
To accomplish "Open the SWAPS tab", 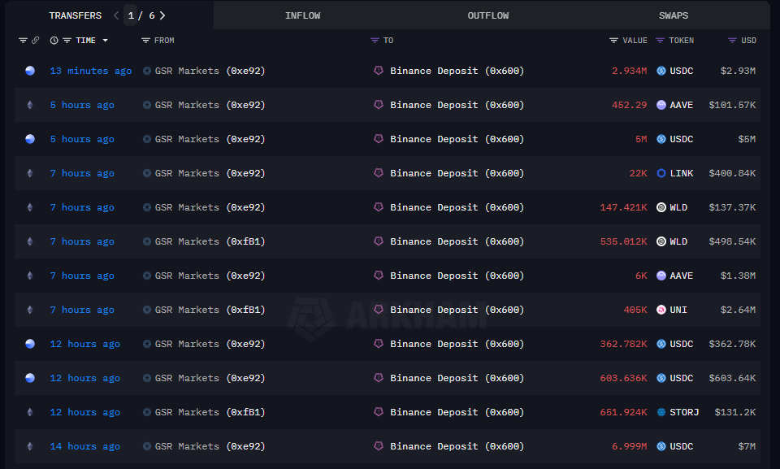I will pos(673,15).
